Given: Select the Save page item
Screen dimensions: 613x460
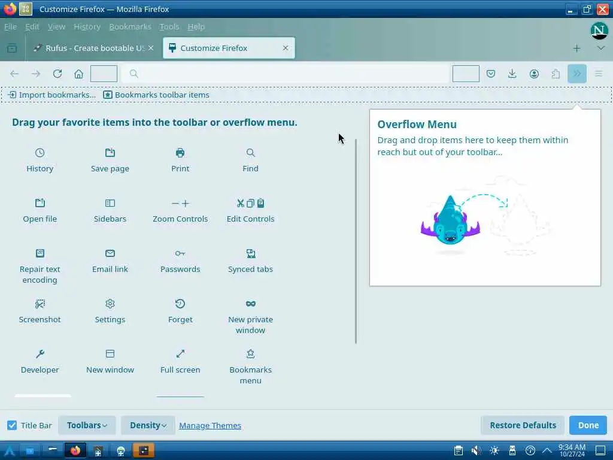Looking at the screenshot, I should [110, 161].
